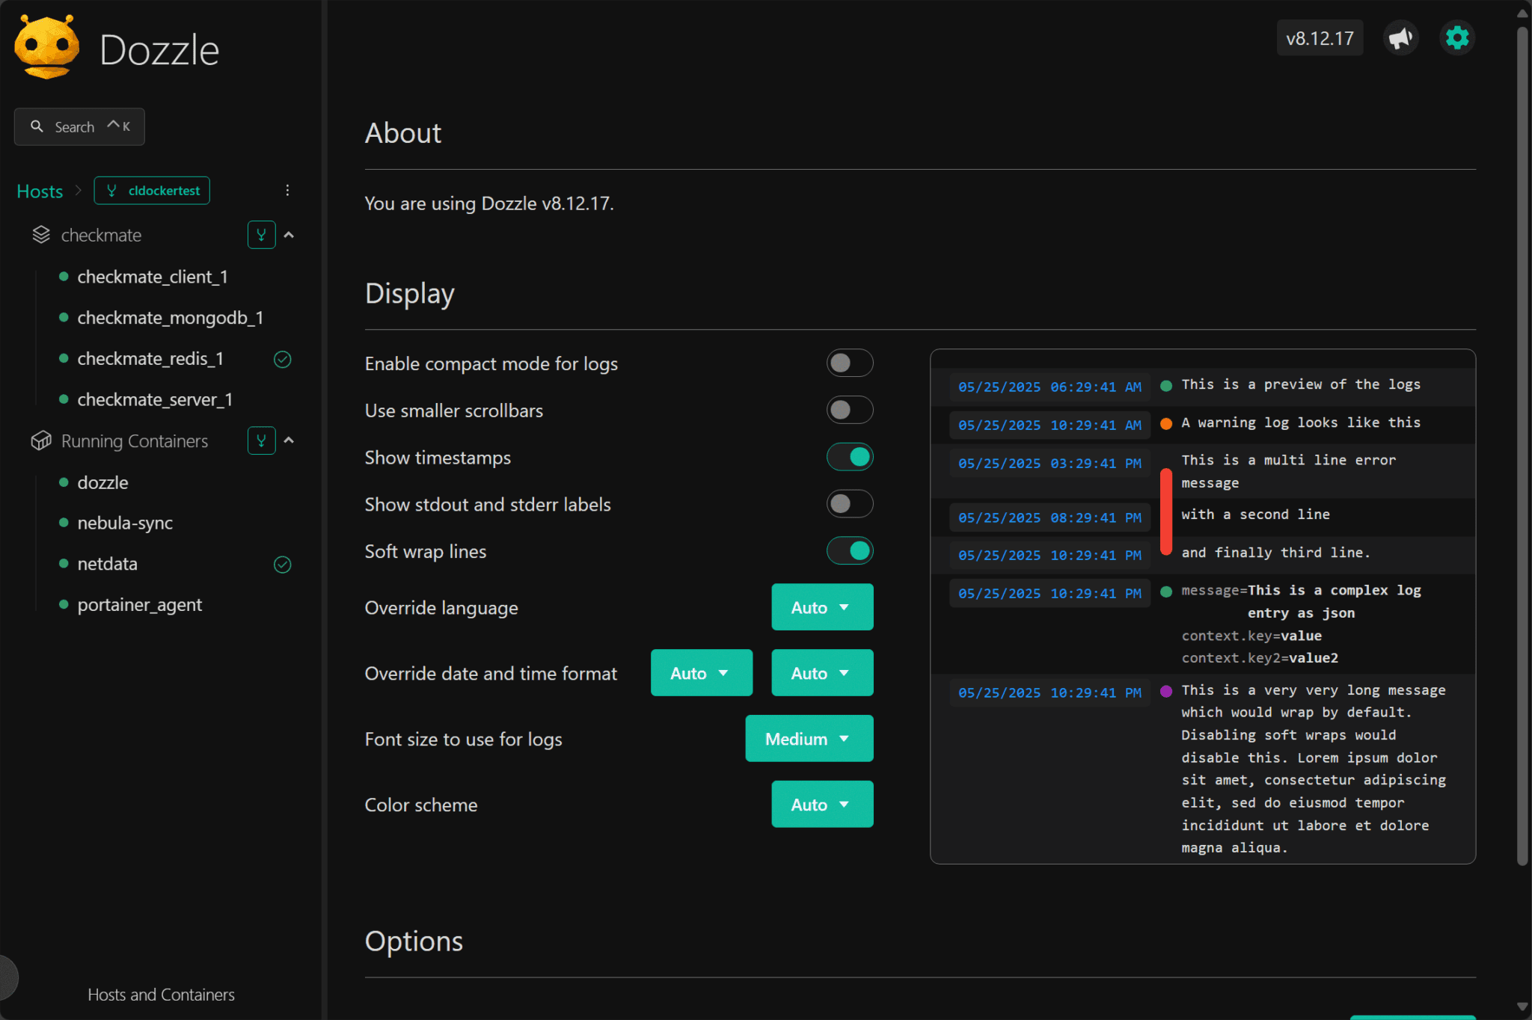Click the merge logs icon beside checkmate

[x=261, y=234]
